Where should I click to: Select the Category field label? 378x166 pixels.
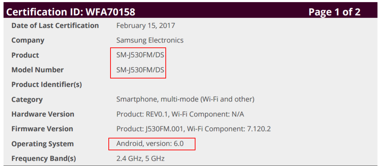(x=27, y=99)
